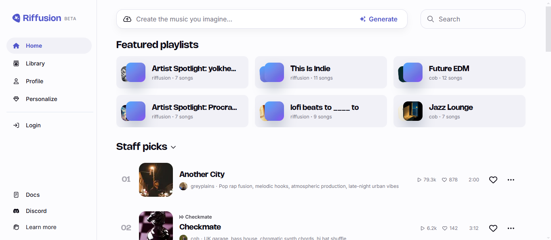551x240 pixels.
Task: Click the 02 rank number
Action: (x=126, y=227)
